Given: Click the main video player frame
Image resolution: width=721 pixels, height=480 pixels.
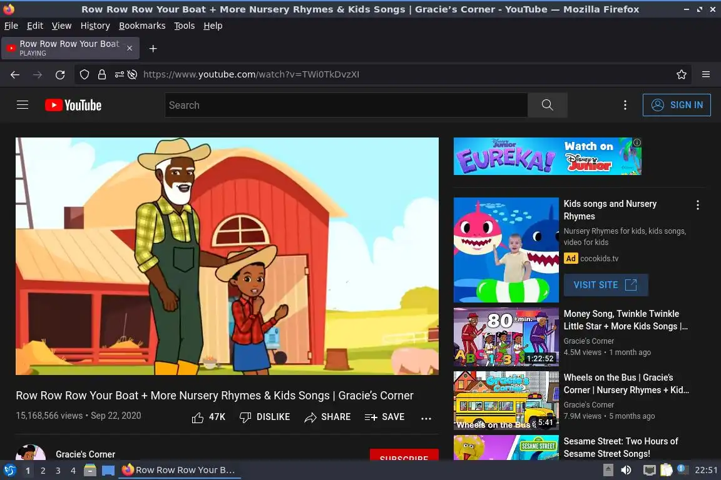Looking at the screenshot, I should tap(227, 256).
